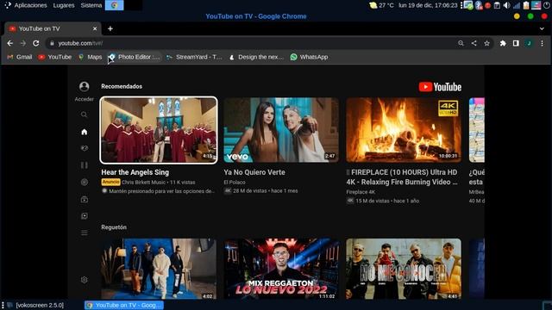Click the clock date in top panel

[428, 5]
